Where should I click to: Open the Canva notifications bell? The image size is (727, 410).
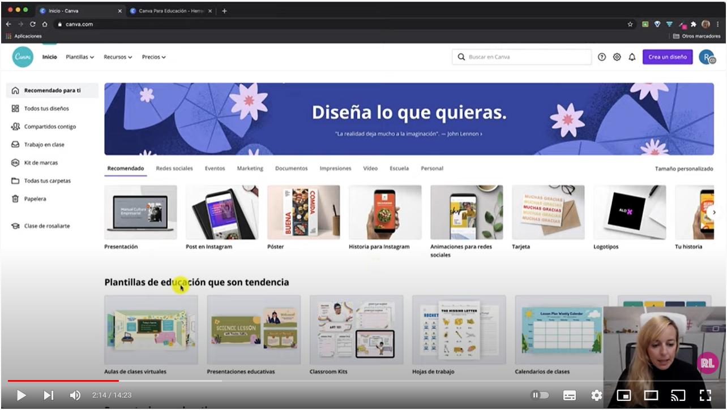(x=632, y=57)
